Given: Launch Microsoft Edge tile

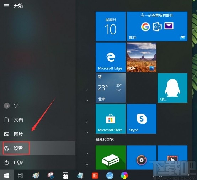Looking at the screenshot, I should tap(111, 57).
